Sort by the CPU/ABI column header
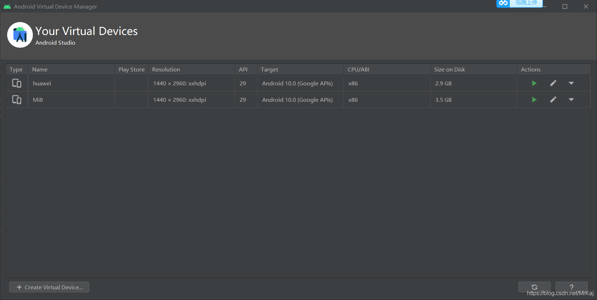Image resolution: width=597 pixels, height=300 pixels. [387, 69]
